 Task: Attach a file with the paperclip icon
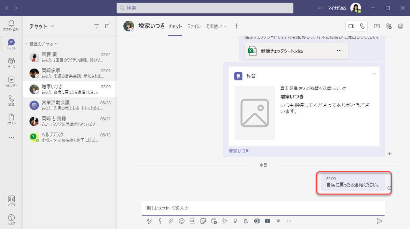[x=171, y=221]
